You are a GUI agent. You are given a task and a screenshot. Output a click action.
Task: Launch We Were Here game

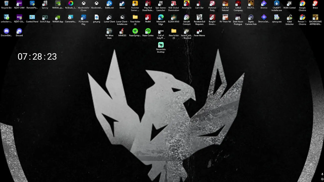coord(109,34)
